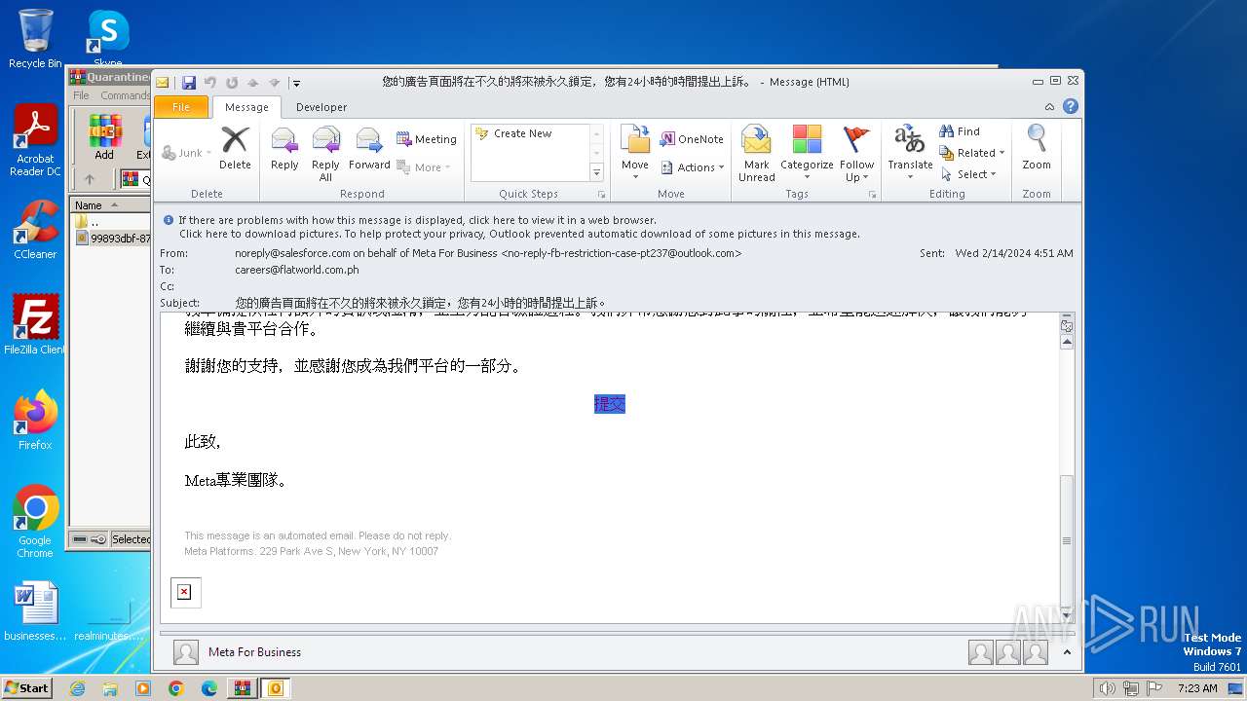Expand the Select dropdown
This screenshot has width=1247, height=701.
tap(968, 174)
